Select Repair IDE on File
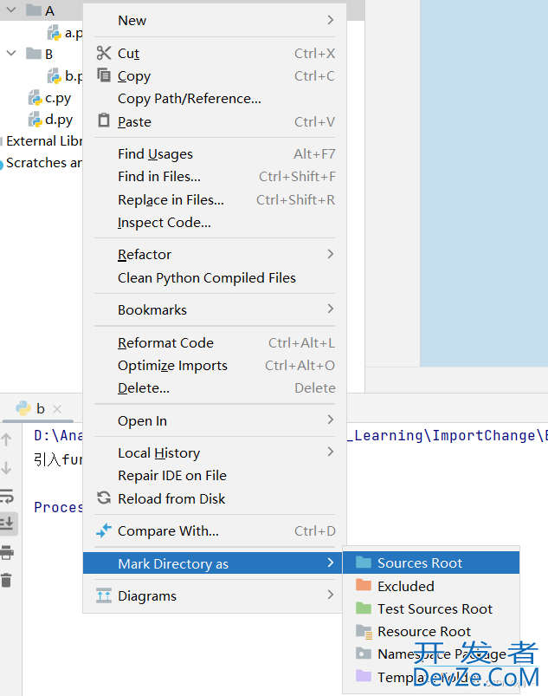The image size is (548, 696). [x=215, y=475]
